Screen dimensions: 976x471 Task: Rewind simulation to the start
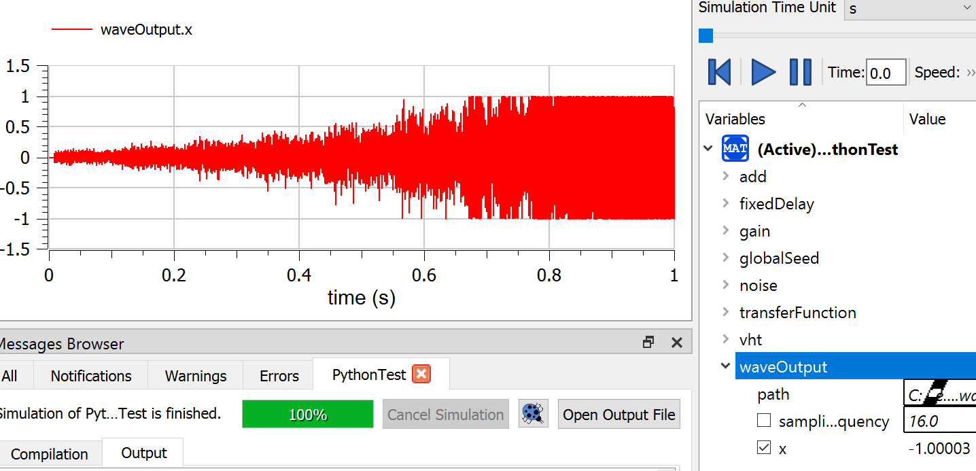719,72
